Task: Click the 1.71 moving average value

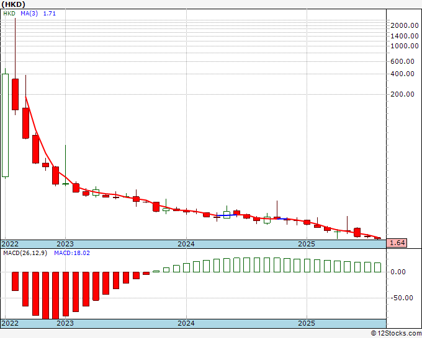Action: [x=50, y=14]
